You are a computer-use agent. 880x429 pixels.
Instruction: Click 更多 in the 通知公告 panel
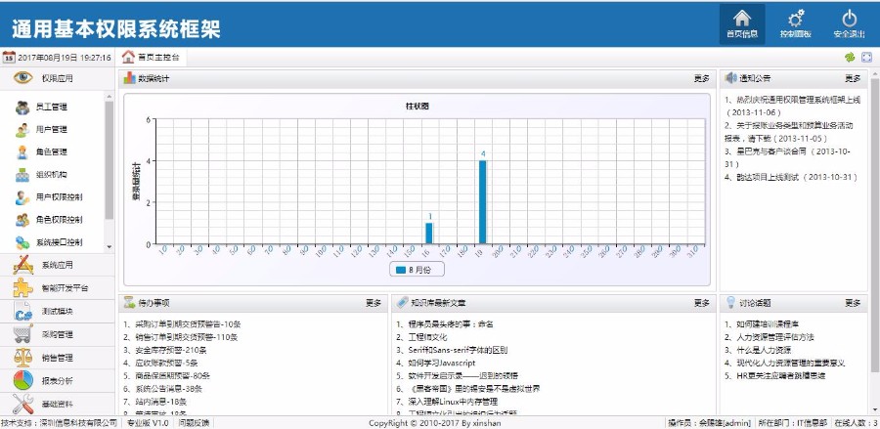click(853, 78)
